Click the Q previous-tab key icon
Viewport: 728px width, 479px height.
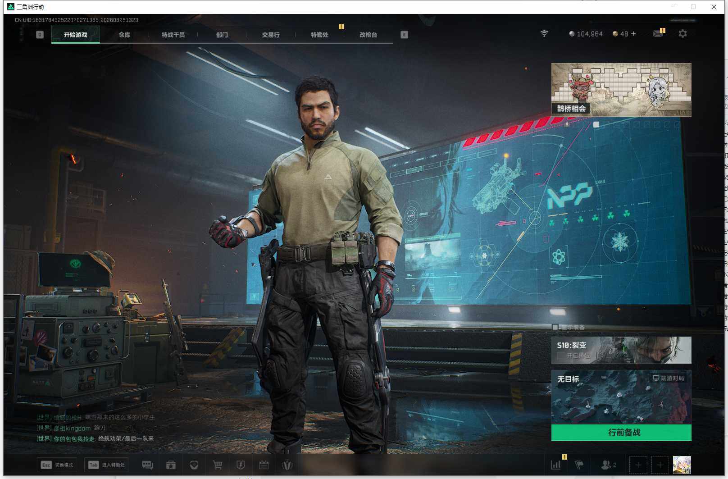coord(40,35)
